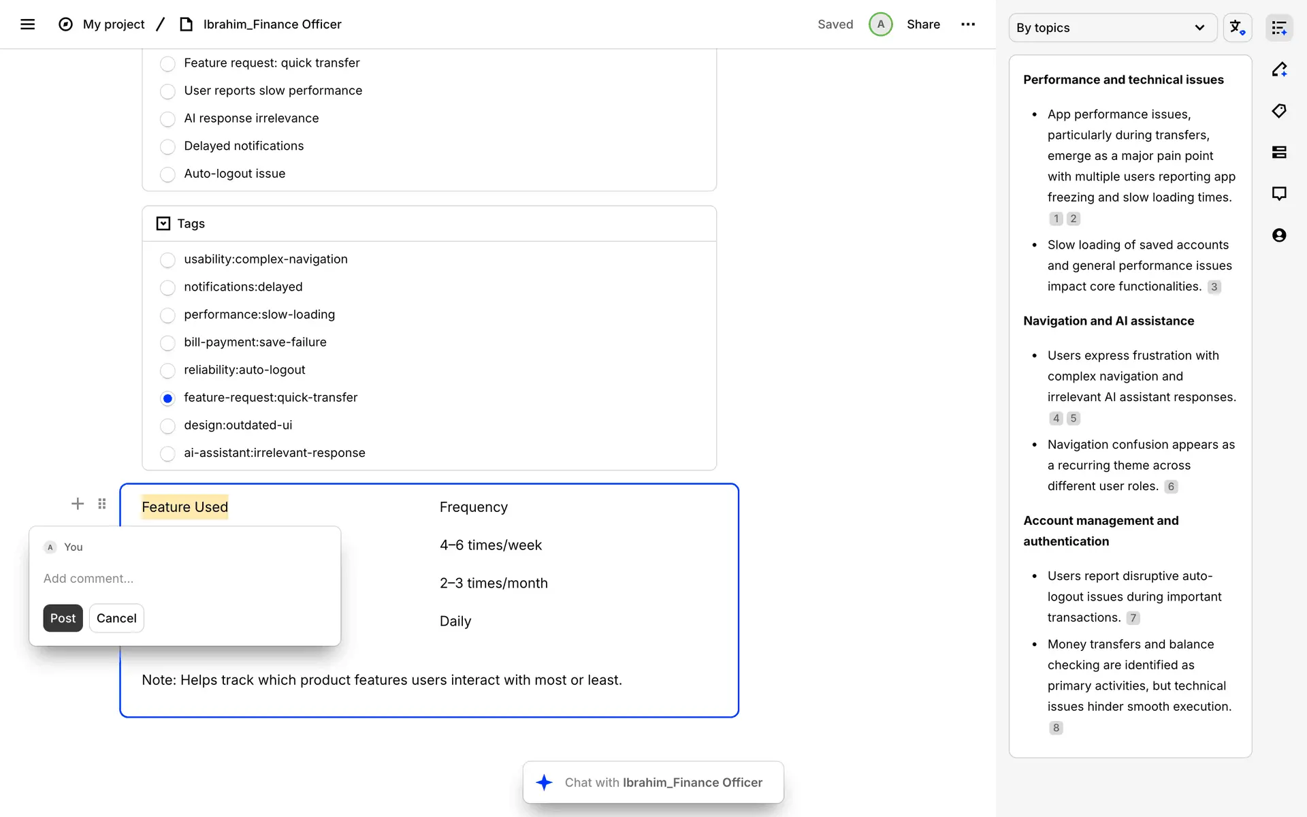The image size is (1307, 817).
Task: Open the highlights pen icon in sidebar
Action: click(1278, 69)
